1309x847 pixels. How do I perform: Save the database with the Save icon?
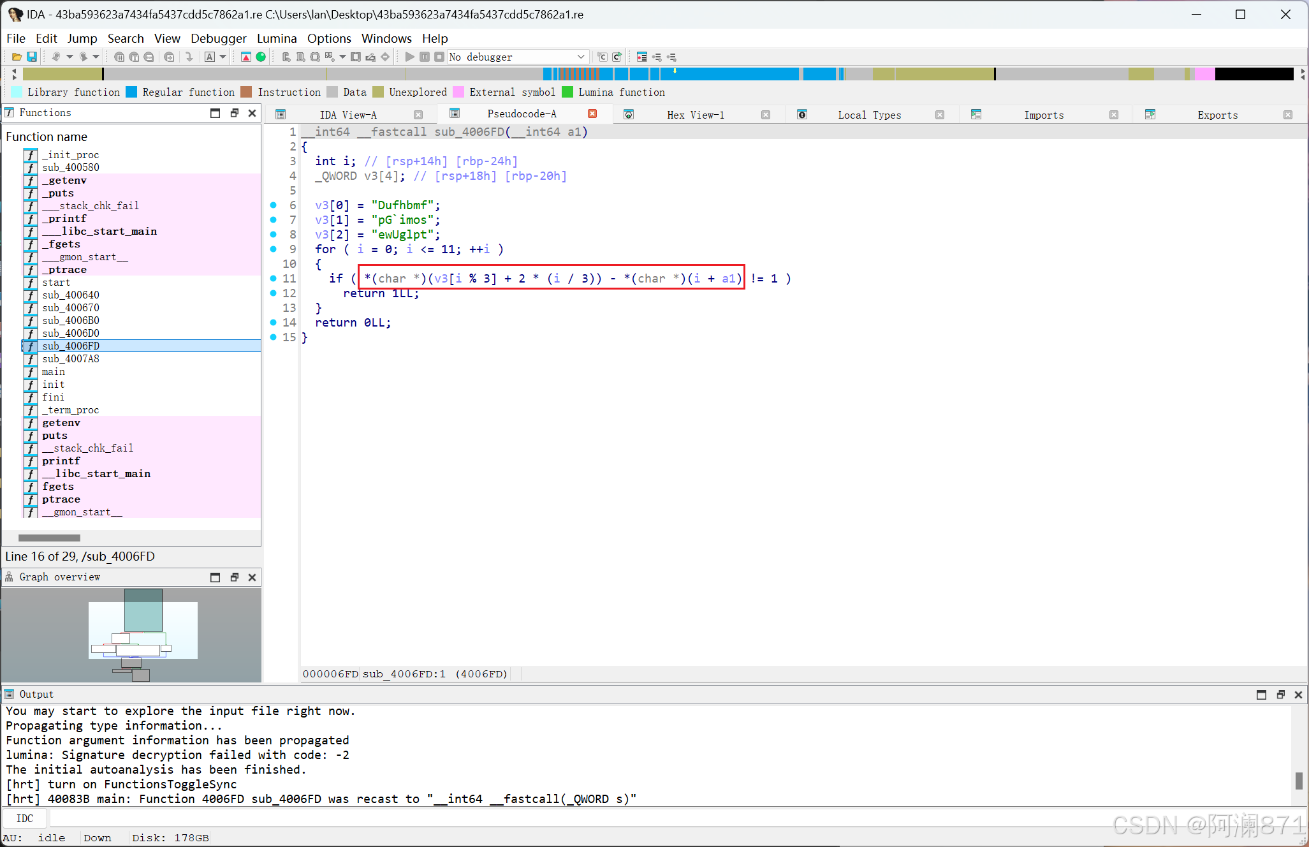click(x=32, y=57)
